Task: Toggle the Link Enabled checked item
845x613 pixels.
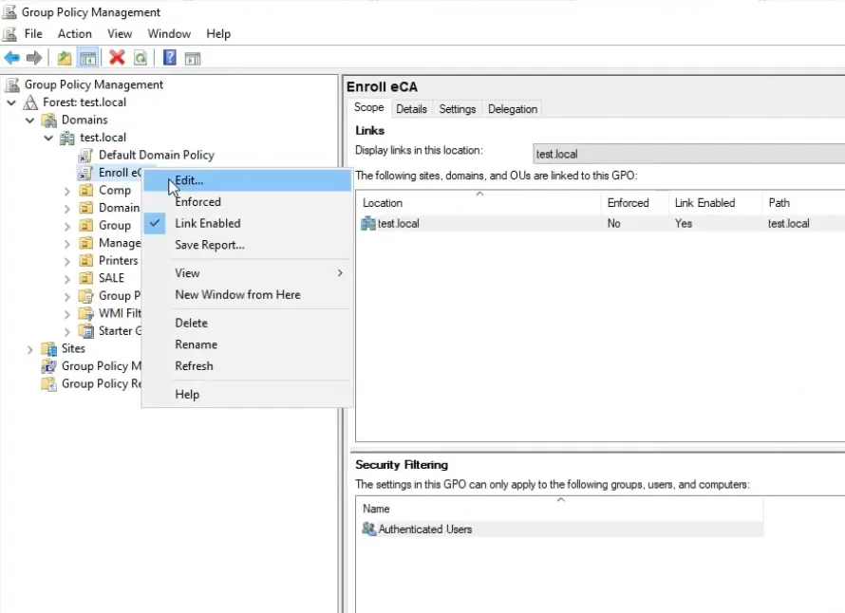Action: point(248,224)
